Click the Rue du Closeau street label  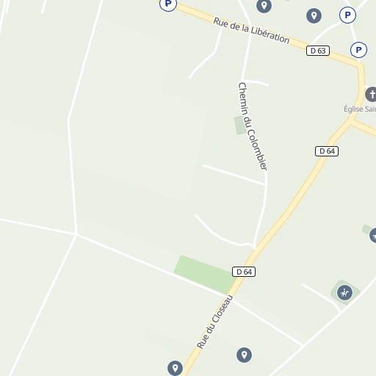click(x=215, y=322)
